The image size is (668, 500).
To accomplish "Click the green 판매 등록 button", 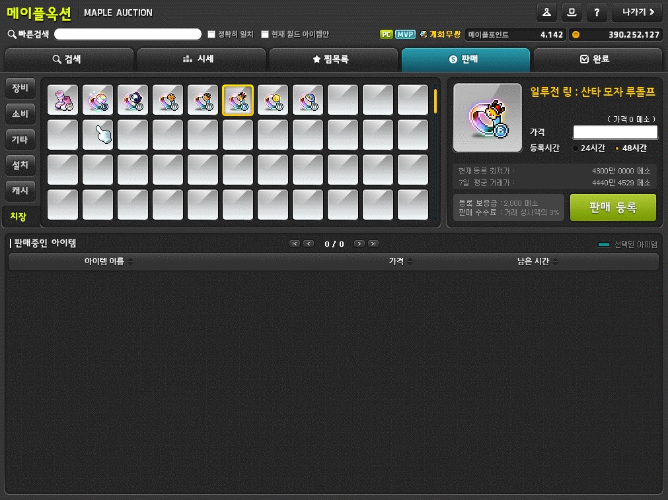I will coord(612,208).
